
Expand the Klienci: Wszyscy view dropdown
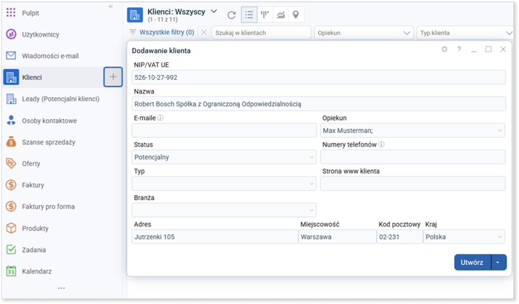coord(214,11)
